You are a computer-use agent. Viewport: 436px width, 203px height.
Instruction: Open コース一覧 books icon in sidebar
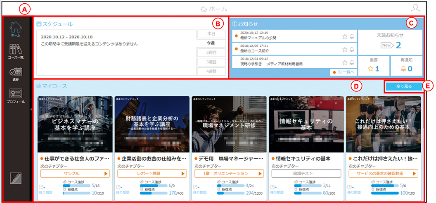[x=16, y=51]
